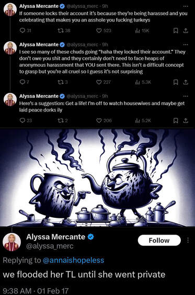Open more options on the first tweet

tap(186, 6)
